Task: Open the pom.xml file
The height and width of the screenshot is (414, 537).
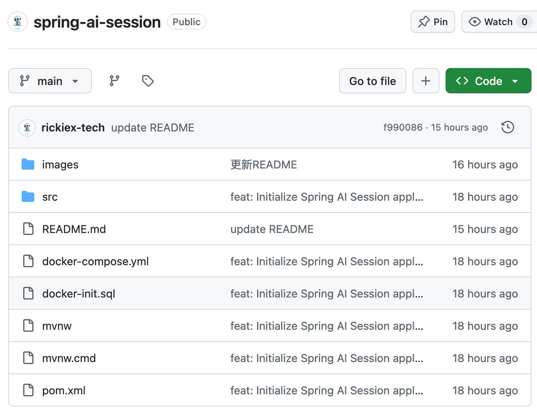Action: pos(64,391)
